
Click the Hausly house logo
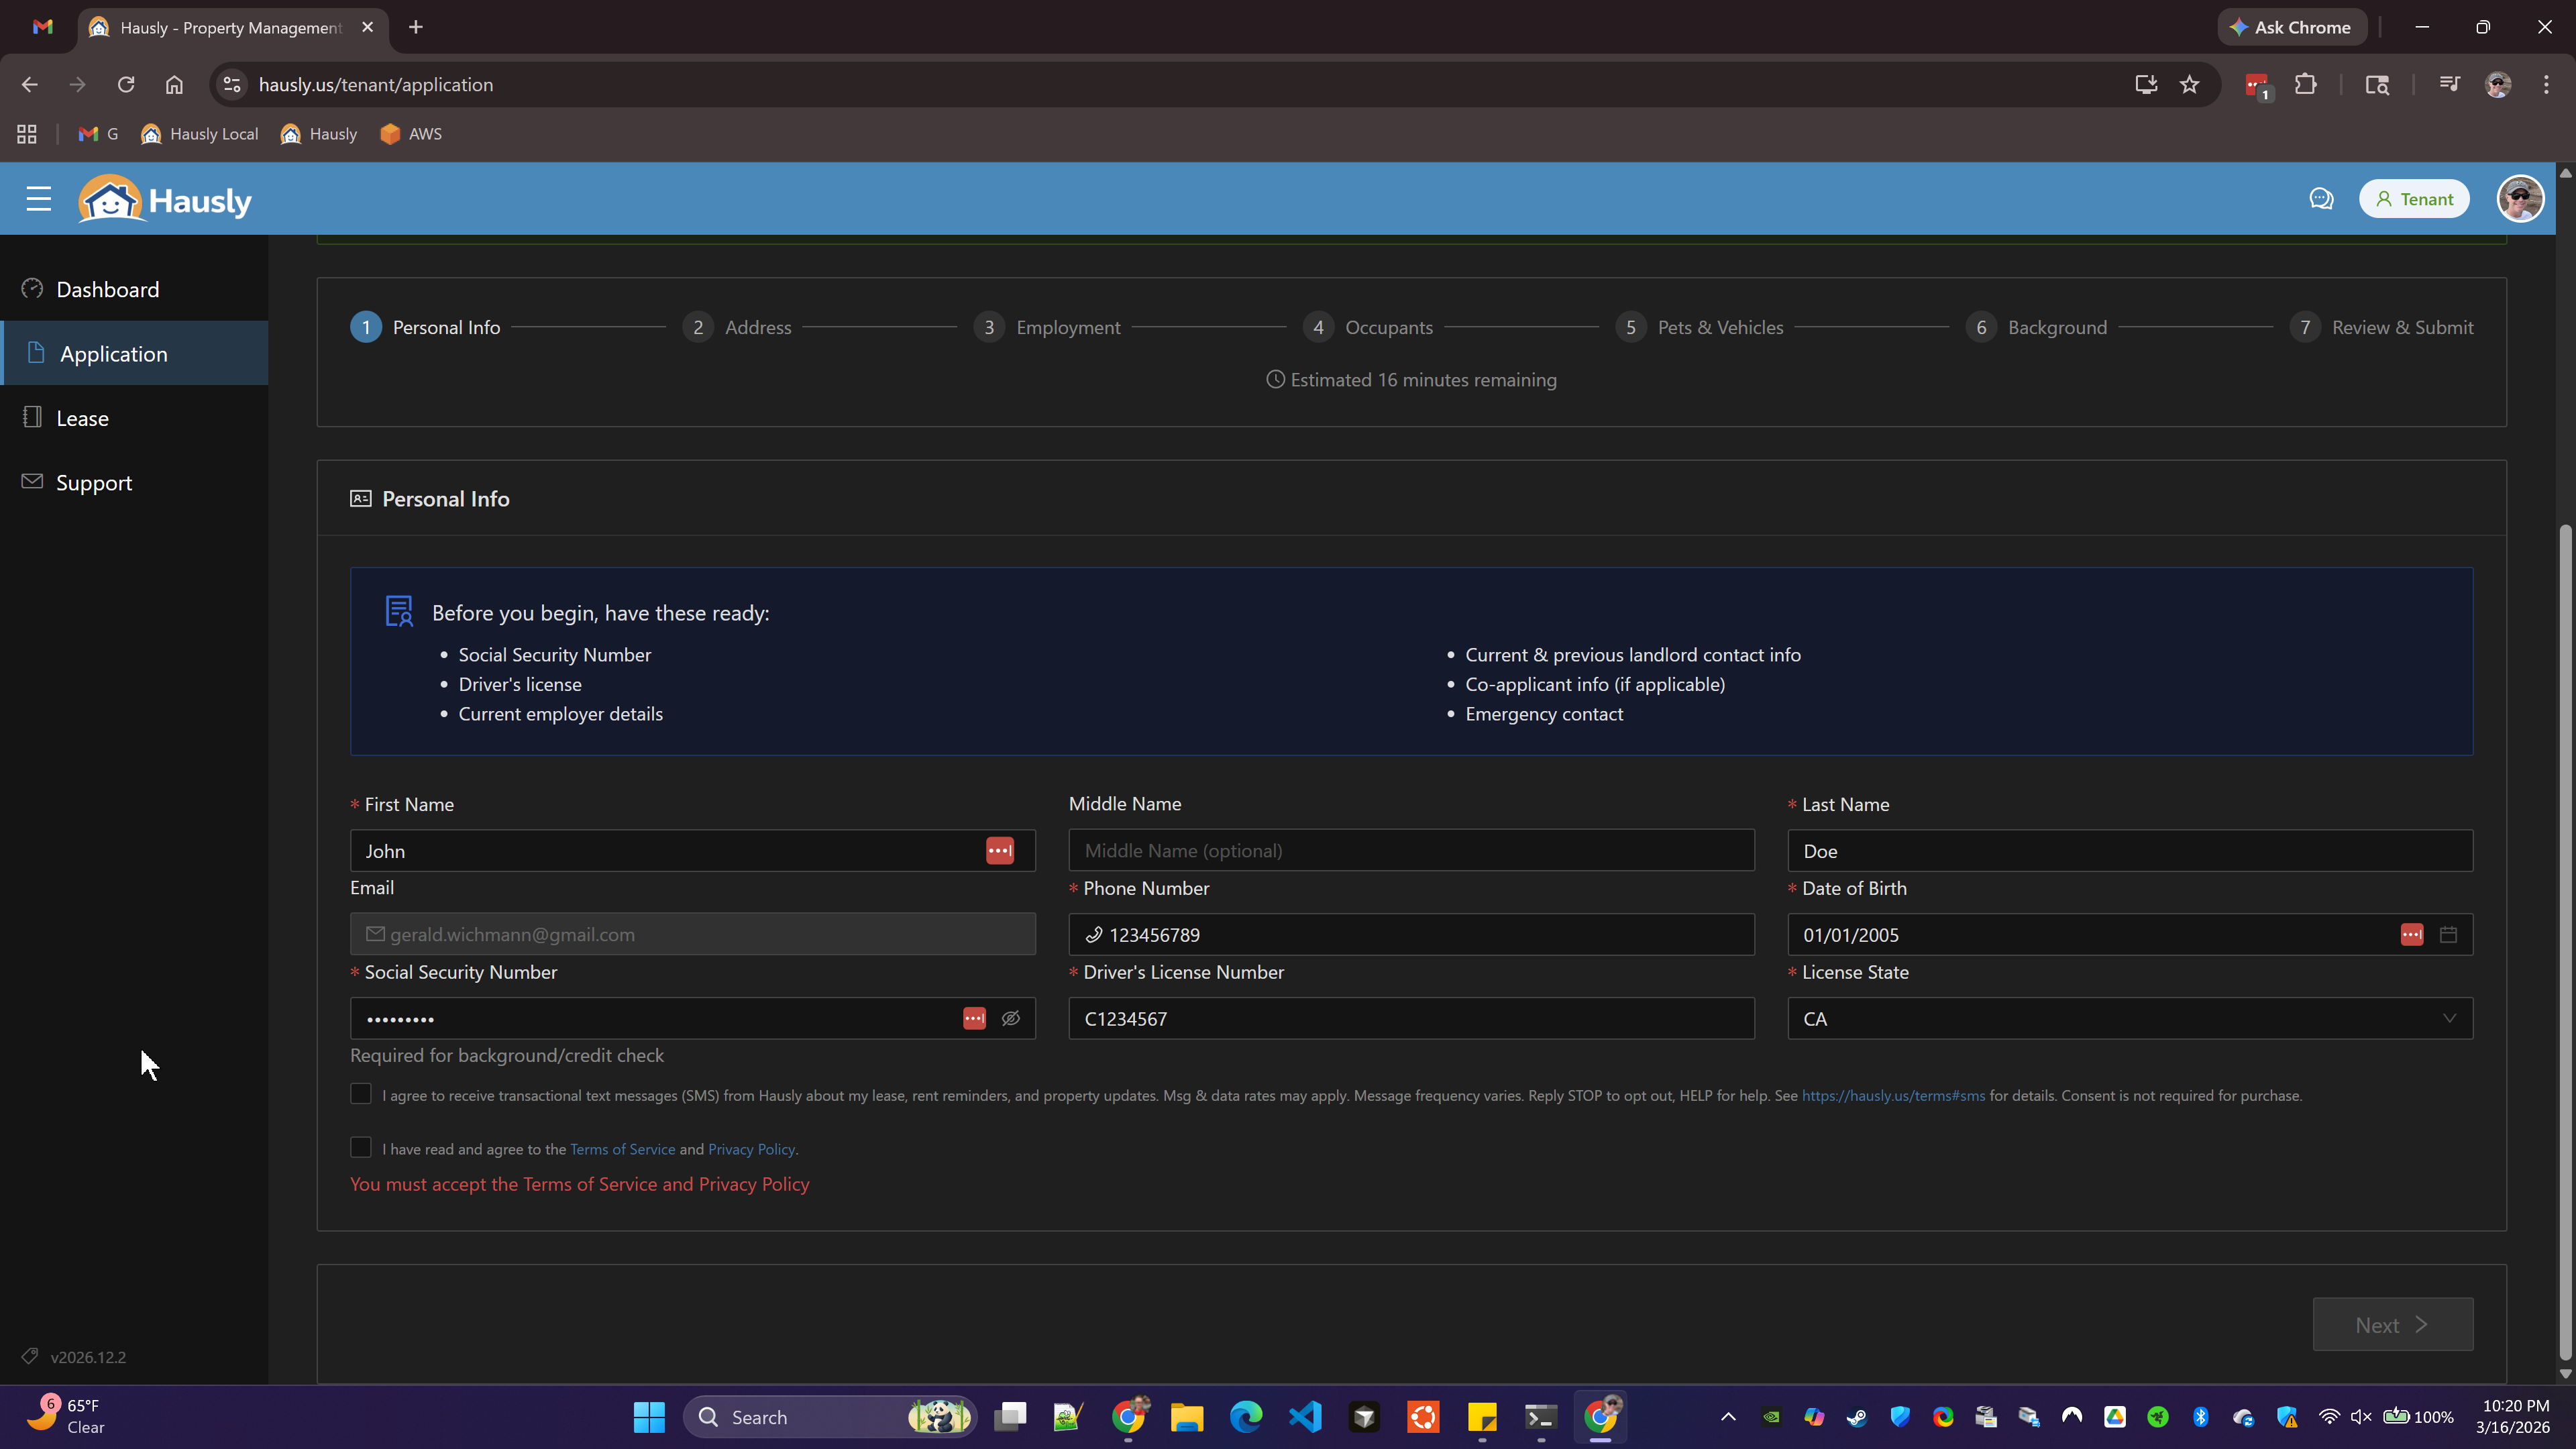(165, 199)
